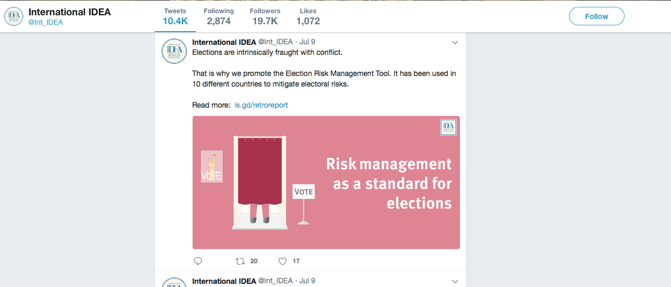Click the @Int_IDEA handle in header
The image size is (671, 287).
[x=45, y=22]
